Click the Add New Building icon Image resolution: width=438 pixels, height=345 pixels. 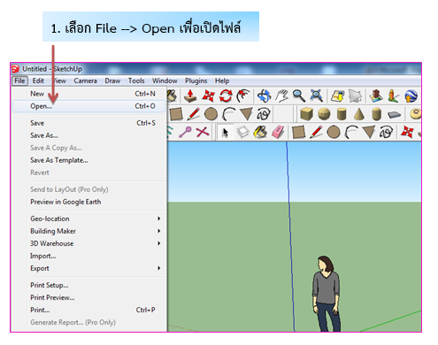[x=376, y=96]
